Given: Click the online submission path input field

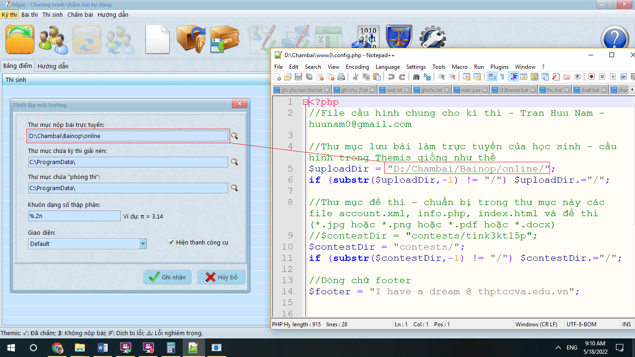Looking at the screenshot, I should pos(128,136).
